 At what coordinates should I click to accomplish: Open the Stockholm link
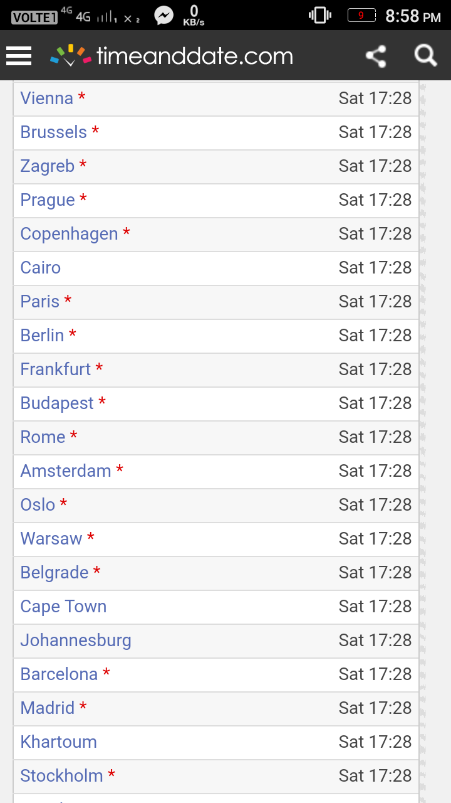tap(61, 775)
